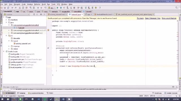Open Gradle Console button

point(171,93)
